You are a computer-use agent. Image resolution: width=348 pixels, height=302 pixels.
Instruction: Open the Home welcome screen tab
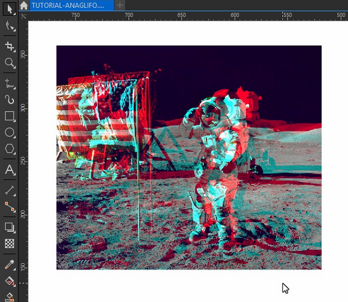pyautogui.click(x=24, y=6)
